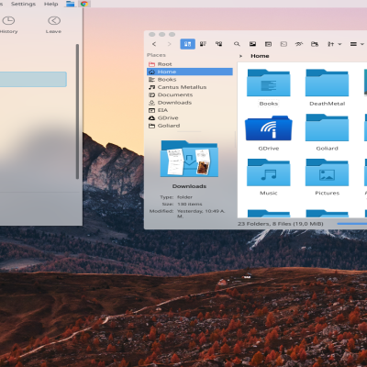Select the Music folder icon
367x367 pixels.
(269, 172)
